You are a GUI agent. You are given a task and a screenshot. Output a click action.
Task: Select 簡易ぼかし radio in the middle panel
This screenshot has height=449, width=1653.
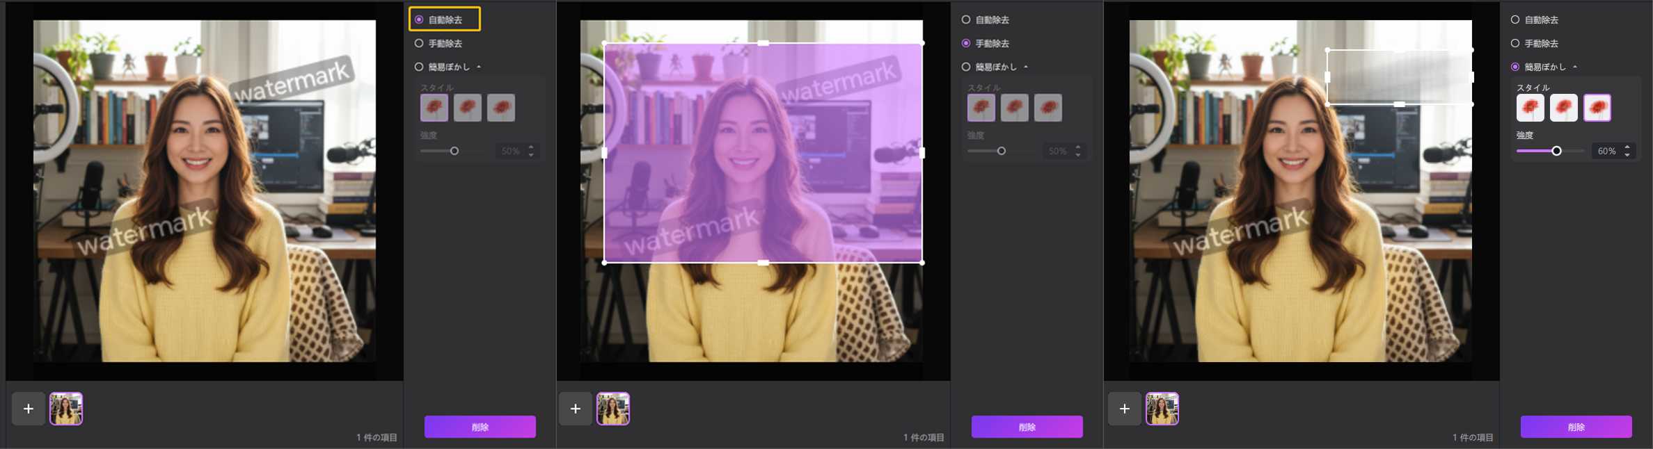click(x=966, y=67)
